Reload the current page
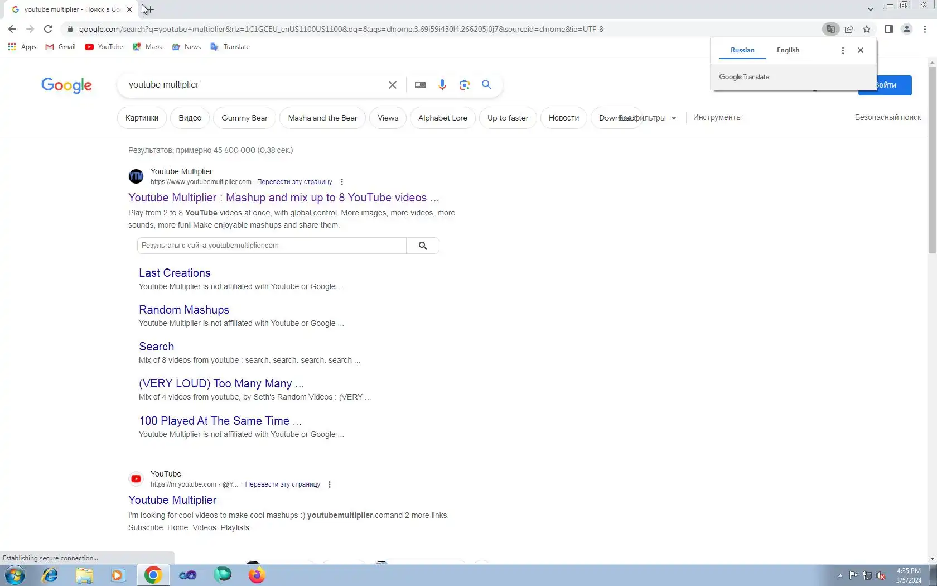The height and width of the screenshot is (586, 937). pos(48,29)
